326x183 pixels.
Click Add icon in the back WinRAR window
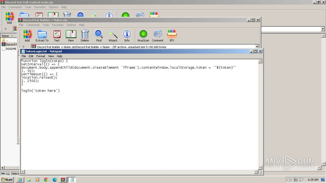tap(9, 18)
